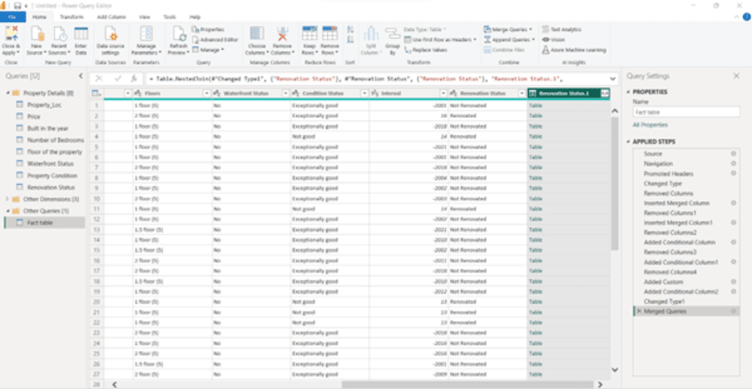Open settings gear for Added Custom step

(733, 281)
